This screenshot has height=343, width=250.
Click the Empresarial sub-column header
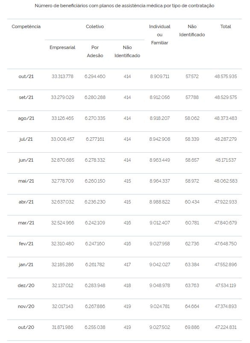pos(62,47)
